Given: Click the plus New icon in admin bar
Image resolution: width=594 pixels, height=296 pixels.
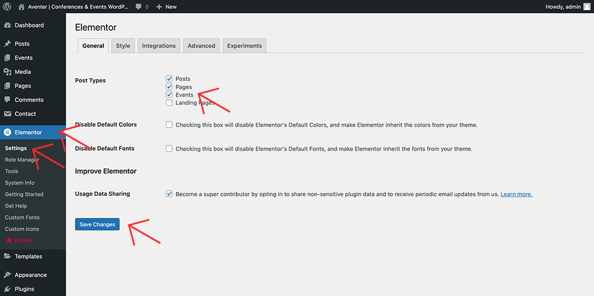Looking at the screenshot, I should coord(159,7).
